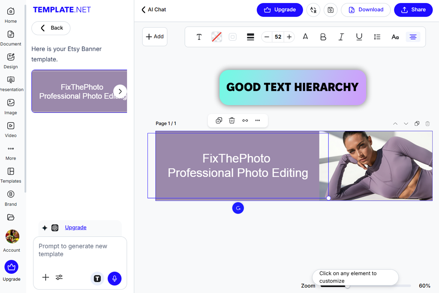Expand the More options in sidebar
The width and height of the screenshot is (439, 293).
click(11, 153)
